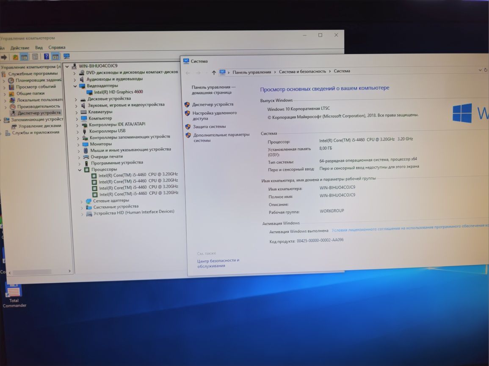
Task: Open the Условия лицензионного соглашения link
Action: (x=410, y=227)
